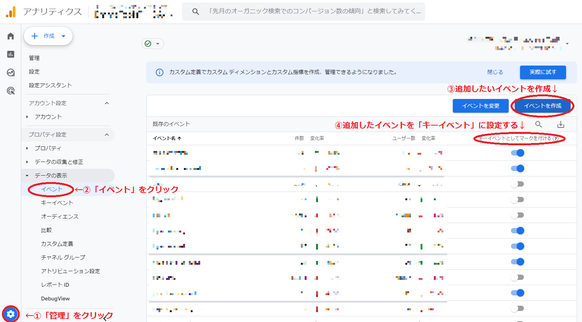Select イベント in the sidebar

click(52, 189)
